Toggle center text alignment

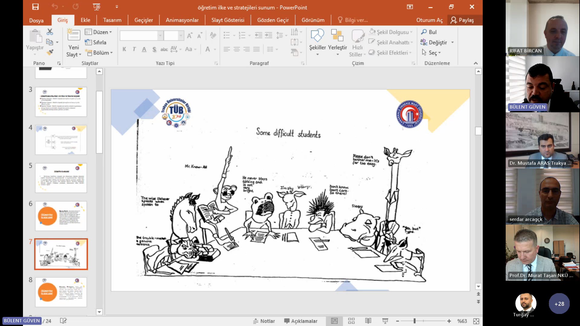point(237,49)
